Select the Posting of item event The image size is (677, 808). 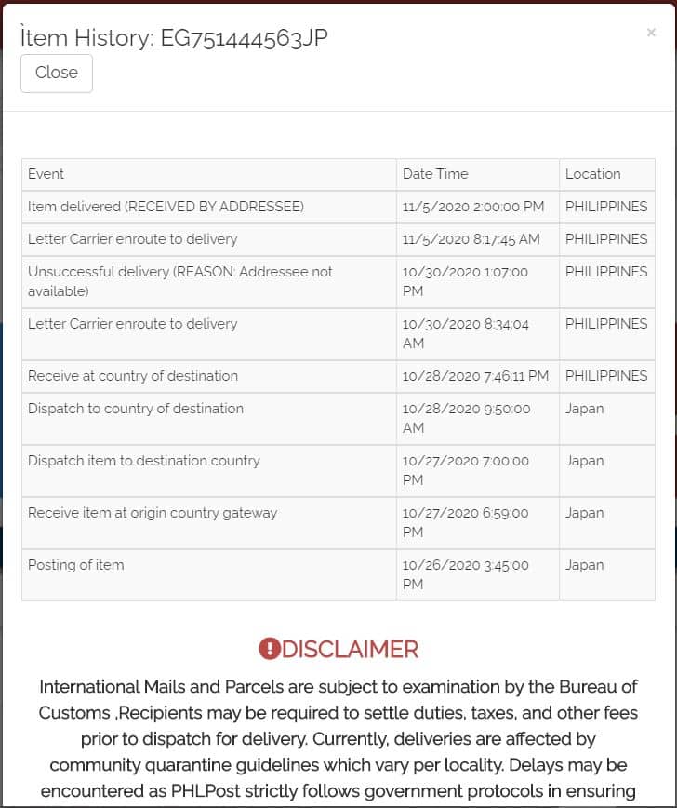tap(76, 565)
